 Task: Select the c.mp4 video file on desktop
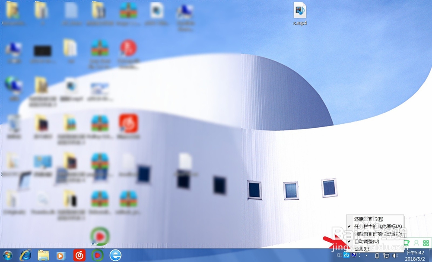click(x=300, y=14)
